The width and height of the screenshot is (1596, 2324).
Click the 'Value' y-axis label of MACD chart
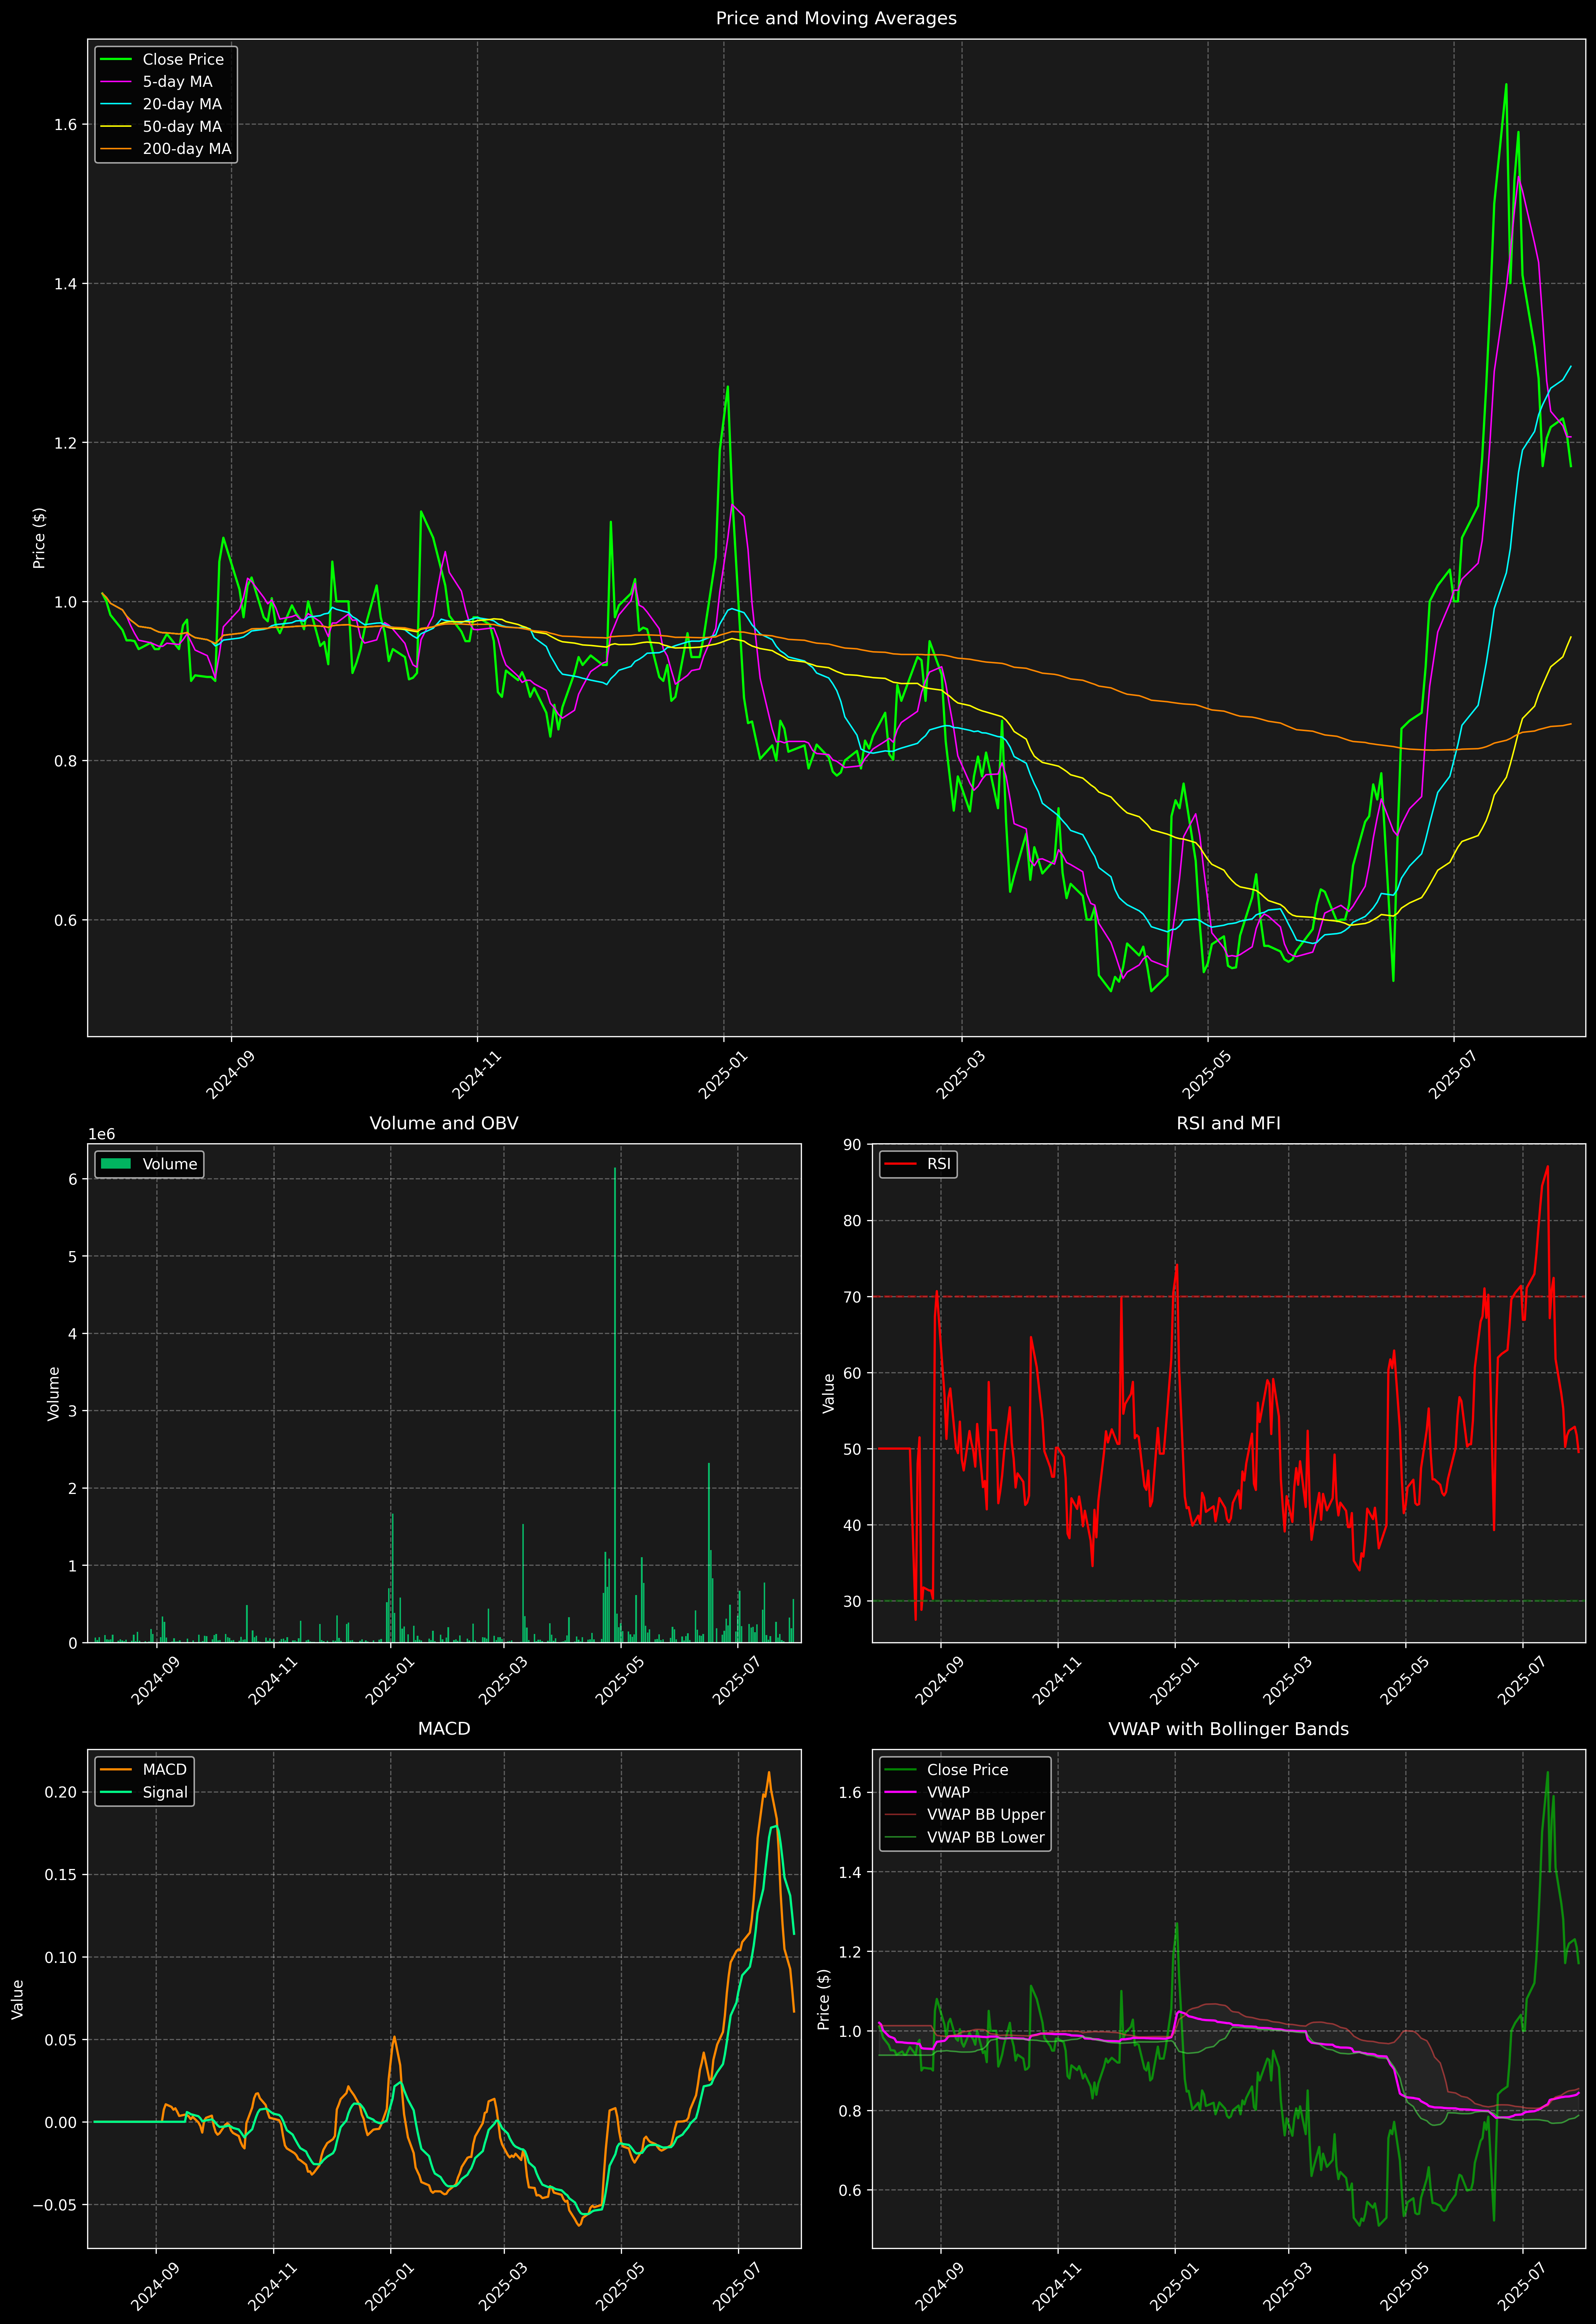pyautogui.click(x=17, y=1999)
